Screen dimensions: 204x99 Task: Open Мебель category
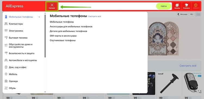[x=13, y=74]
